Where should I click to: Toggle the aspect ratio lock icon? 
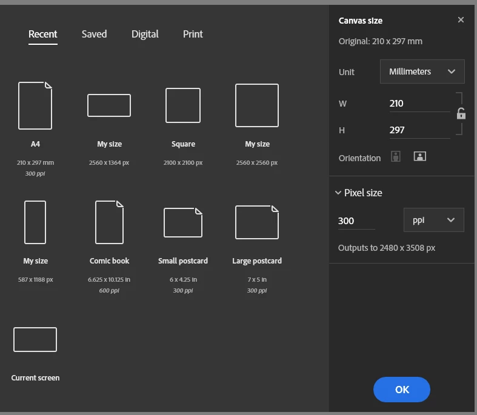point(461,114)
